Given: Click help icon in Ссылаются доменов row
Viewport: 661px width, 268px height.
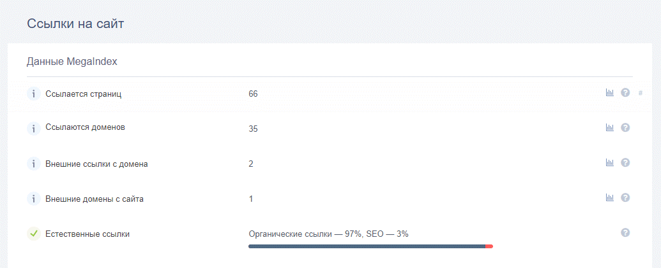Looking at the screenshot, I should tap(626, 127).
